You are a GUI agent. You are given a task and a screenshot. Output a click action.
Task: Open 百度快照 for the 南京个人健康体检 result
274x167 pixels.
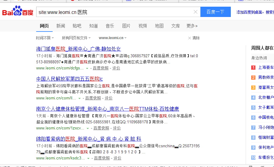(x=101, y=128)
